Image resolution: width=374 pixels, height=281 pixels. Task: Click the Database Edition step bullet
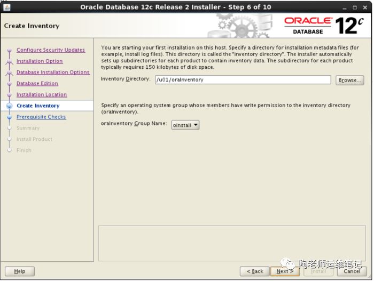(x=9, y=84)
